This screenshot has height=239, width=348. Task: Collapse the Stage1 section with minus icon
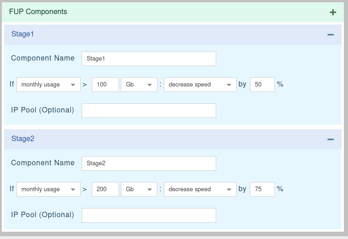click(x=331, y=35)
